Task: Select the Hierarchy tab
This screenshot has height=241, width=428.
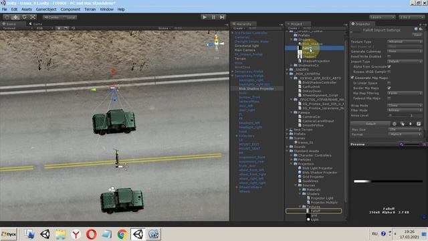Action: (x=243, y=24)
